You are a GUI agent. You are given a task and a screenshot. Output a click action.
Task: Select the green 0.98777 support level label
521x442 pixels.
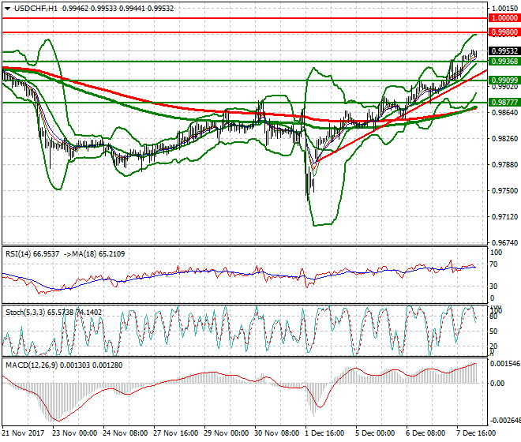(x=504, y=102)
